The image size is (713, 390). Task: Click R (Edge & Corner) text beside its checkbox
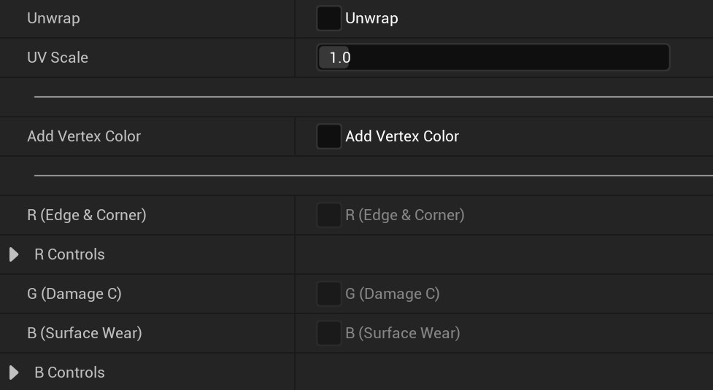[405, 215]
